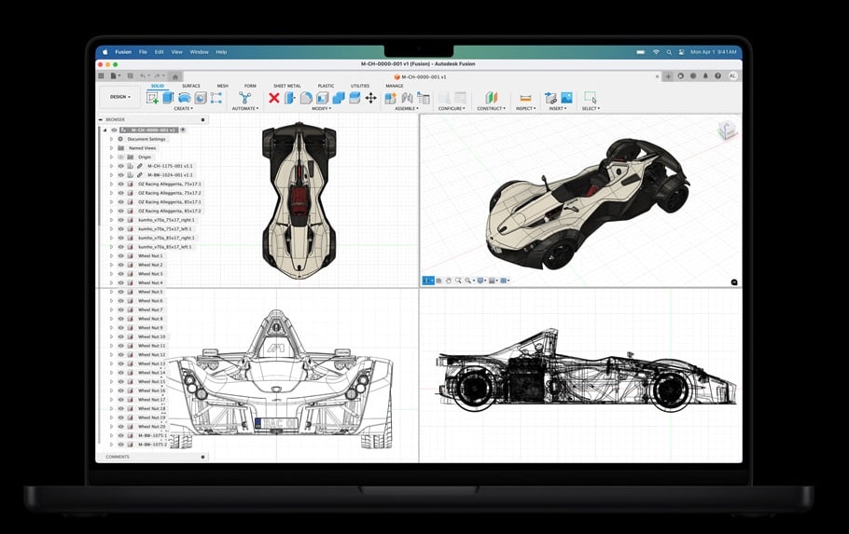Select the Pan hand tool in navigation bar

[x=448, y=281]
